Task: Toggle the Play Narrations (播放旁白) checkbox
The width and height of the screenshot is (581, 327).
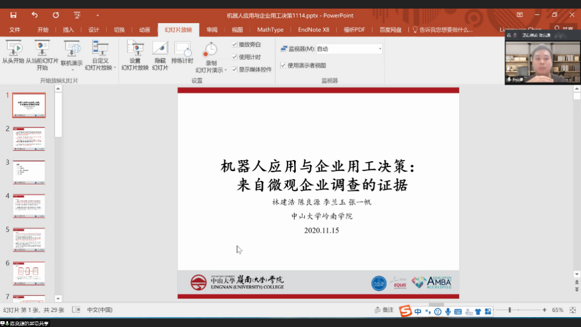Action: (235, 45)
